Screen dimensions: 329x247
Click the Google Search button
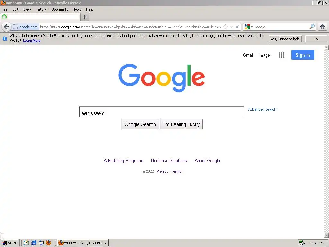[140, 124]
